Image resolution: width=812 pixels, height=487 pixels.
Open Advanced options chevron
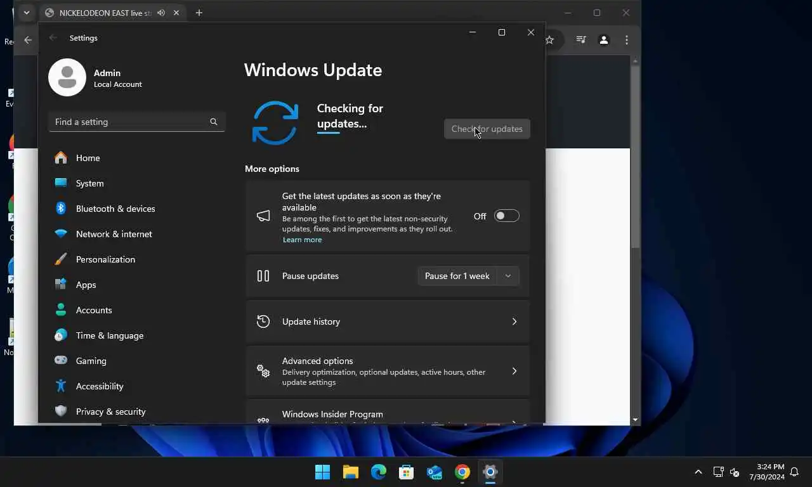514,371
